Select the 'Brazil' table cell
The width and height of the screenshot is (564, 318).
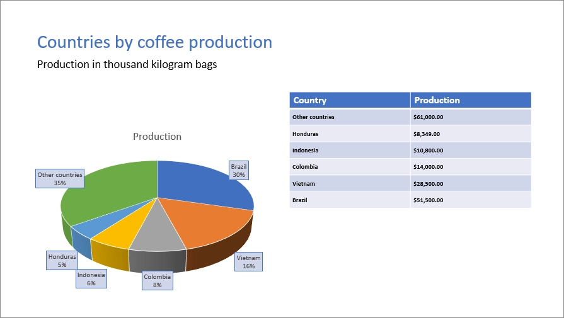[350, 200]
